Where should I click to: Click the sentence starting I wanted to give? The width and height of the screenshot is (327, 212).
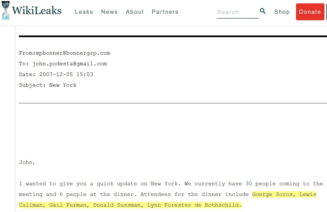[99, 184]
